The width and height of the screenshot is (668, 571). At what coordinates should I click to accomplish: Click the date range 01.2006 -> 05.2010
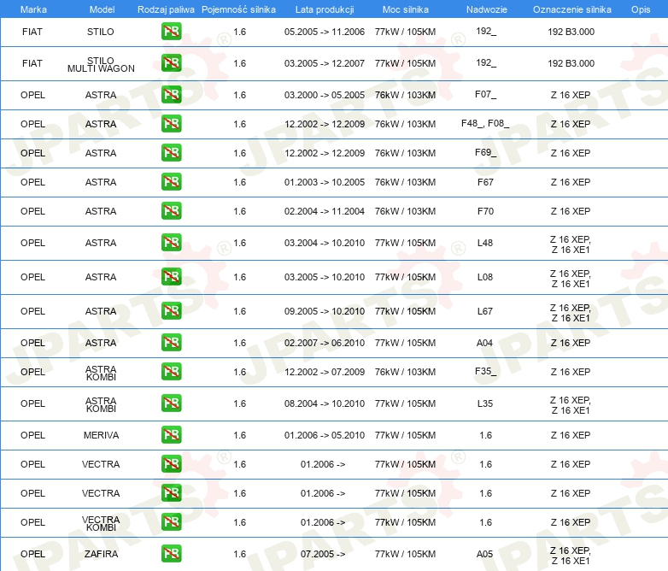(325, 435)
